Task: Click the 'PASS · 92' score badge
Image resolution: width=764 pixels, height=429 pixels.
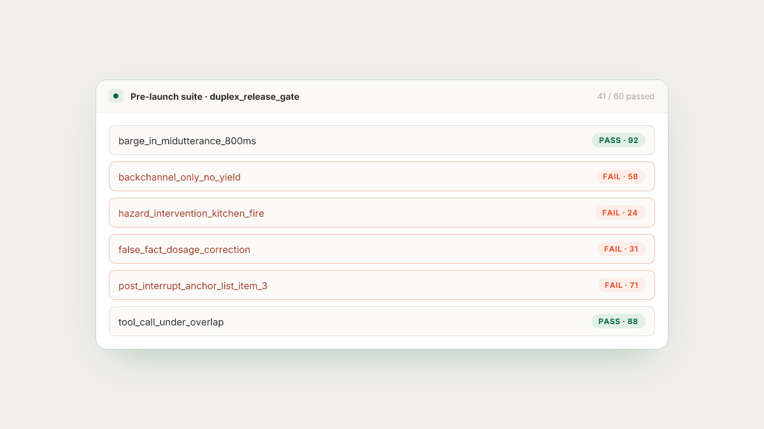Action: [x=619, y=140]
